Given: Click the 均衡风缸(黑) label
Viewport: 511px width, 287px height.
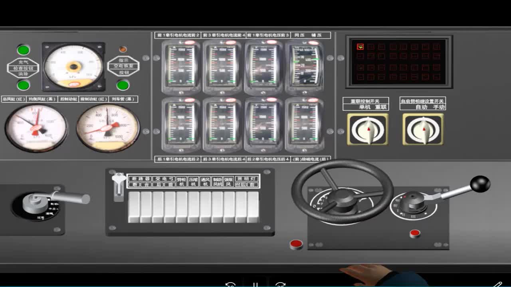Looking at the screenshot, I should coord(42,99).
